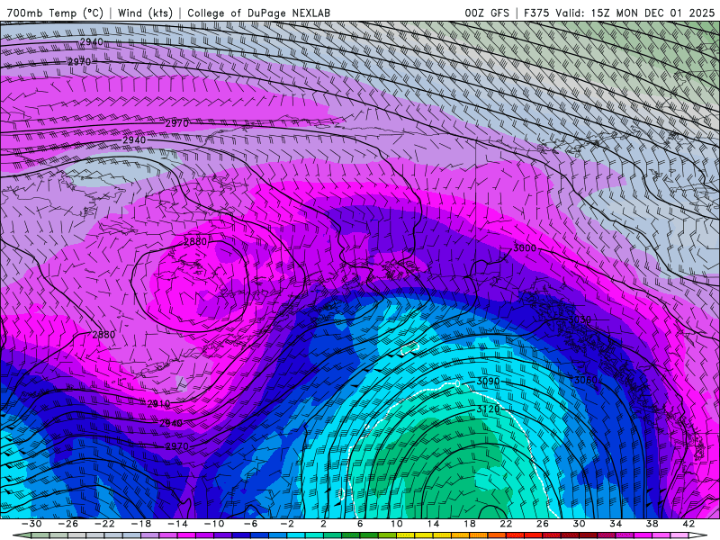This screenshot has width=720, height=540.
Task: Click the 10 colorbar scale value
Action: coord(396,524)
